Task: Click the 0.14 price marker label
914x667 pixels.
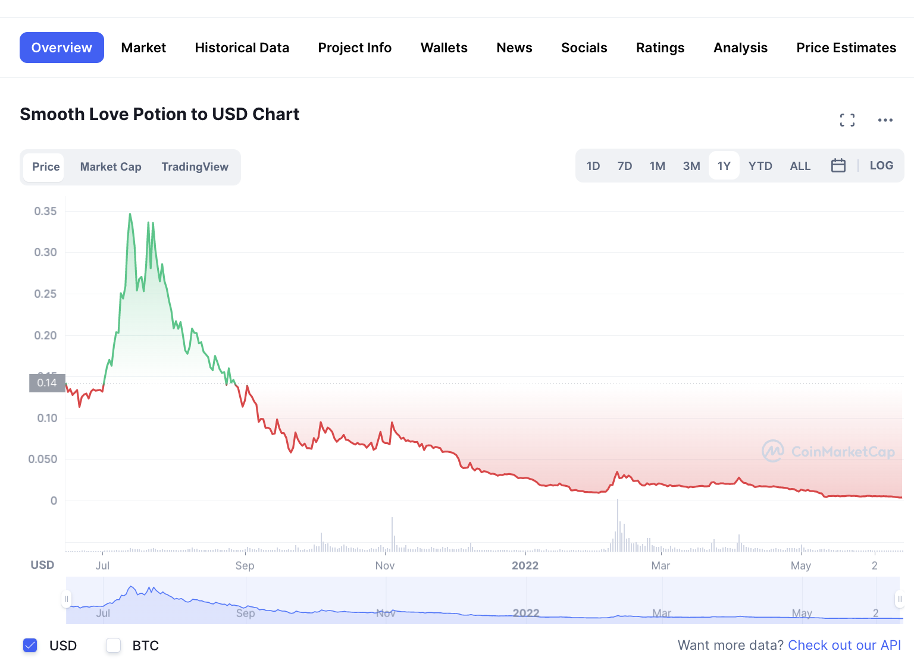Action: (x=47, y=383)
